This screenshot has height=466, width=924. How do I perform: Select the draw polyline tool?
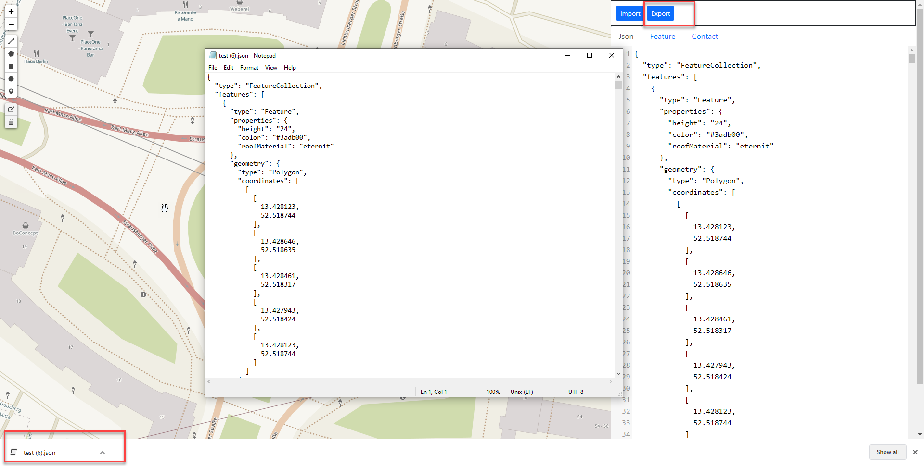coord(11,41)
